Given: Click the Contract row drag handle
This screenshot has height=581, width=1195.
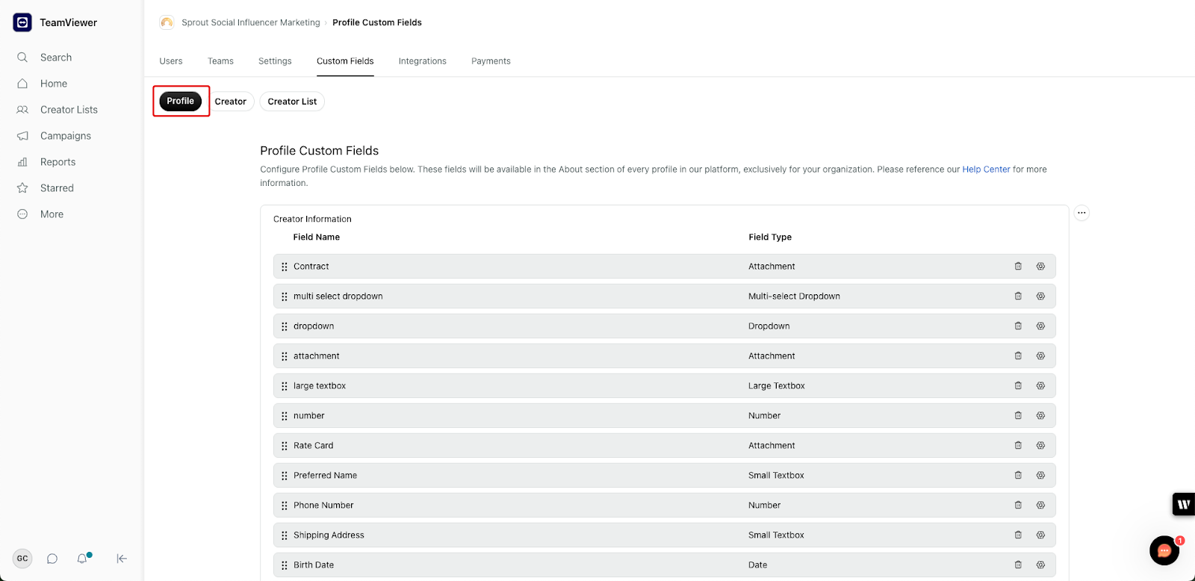Looking at the screenshot, I should coord(285,267).
